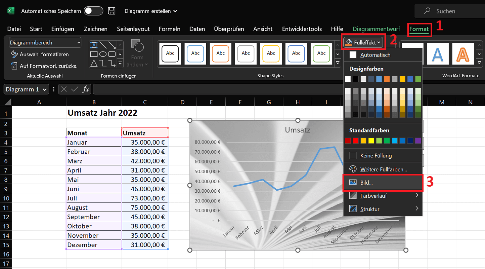Apply the yellow outline Abc shape style
485x269 pixels.
pyautogui.click(x=271, y=53)
